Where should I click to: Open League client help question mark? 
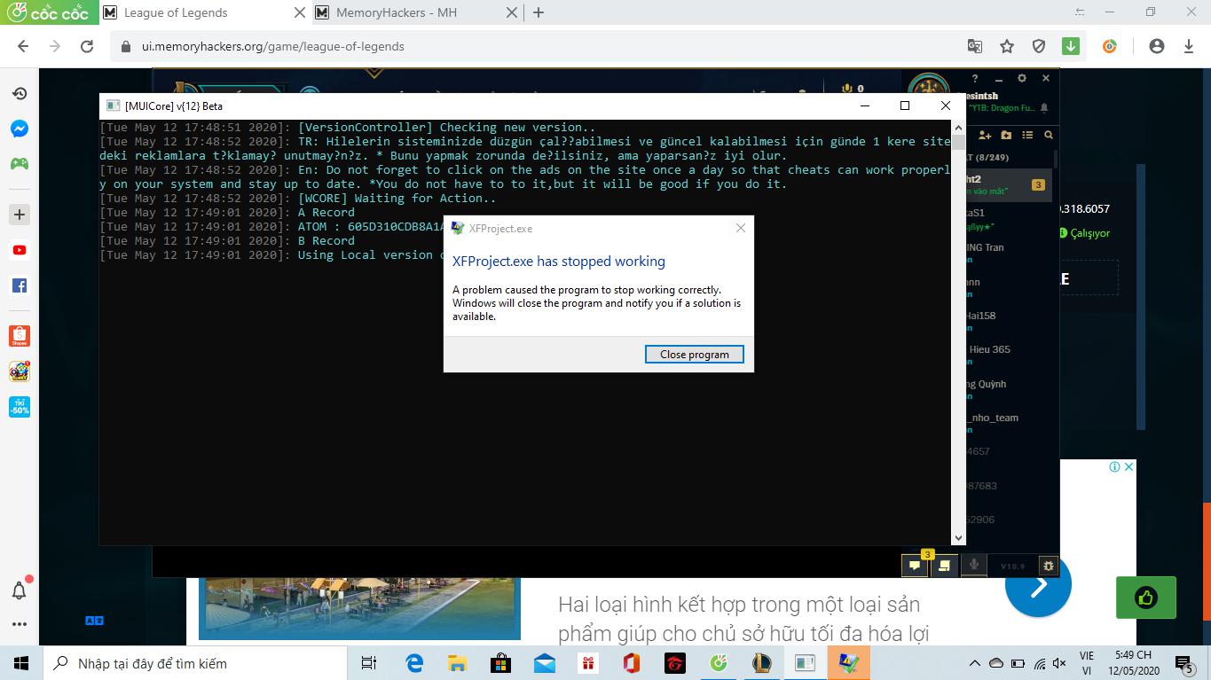[x=975, y=78]
